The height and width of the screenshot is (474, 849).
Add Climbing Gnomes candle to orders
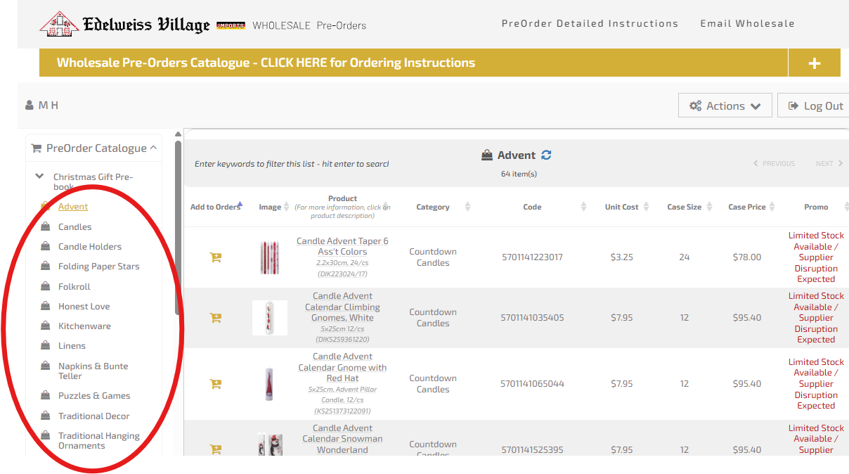[x=216, y=318]
